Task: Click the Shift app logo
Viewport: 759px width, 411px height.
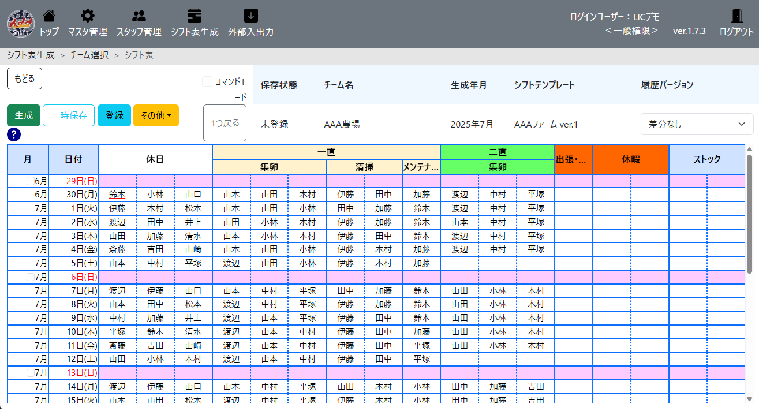Action: [20, 23]
